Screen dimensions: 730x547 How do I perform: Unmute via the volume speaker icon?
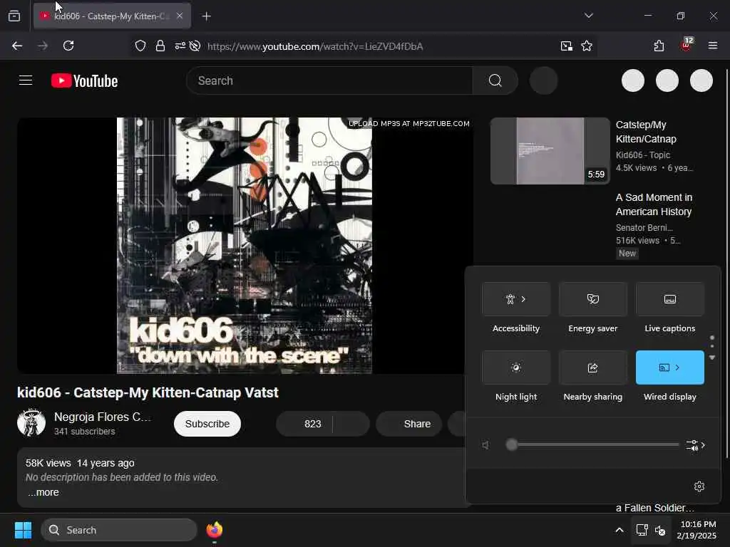point(485,445)
